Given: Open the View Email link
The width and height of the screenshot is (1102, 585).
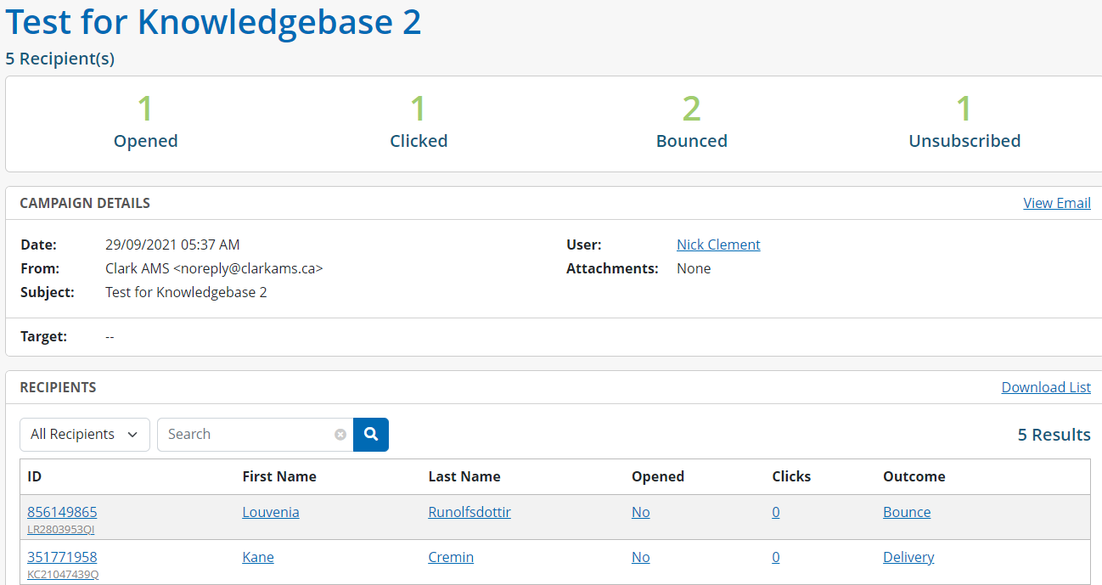Looking at the screenshot, I should click(x=1057, y=203).
